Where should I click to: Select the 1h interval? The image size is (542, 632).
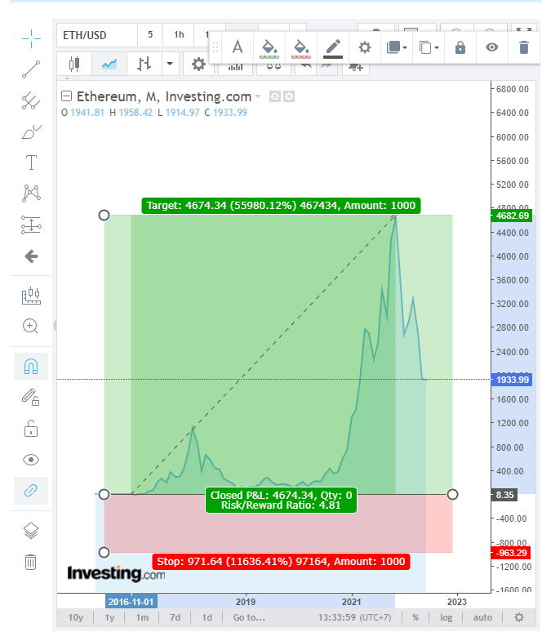click(179, 35)
